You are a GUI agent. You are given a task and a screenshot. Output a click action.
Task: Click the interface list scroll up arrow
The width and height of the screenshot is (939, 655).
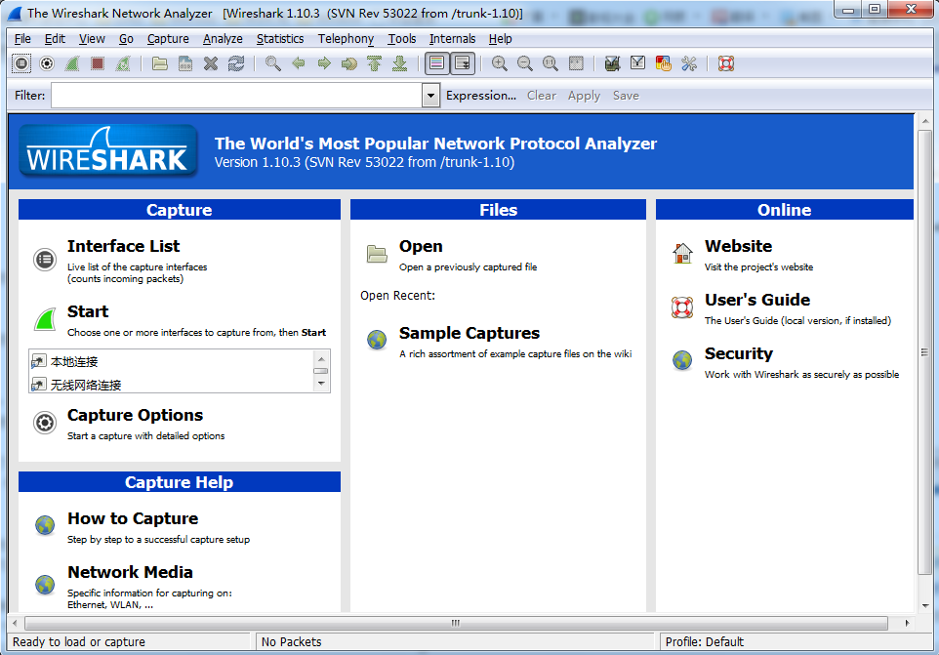click(321, 358)
